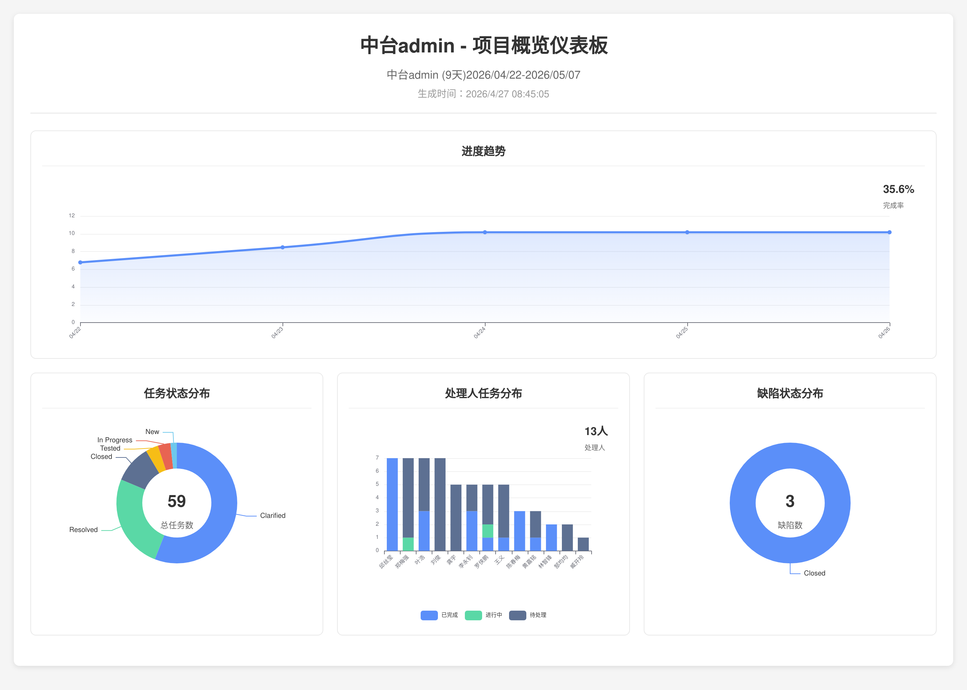Screen dimensions: 967x690
Task: Click the 35.6% completion rate value
Action: (899, 189)
